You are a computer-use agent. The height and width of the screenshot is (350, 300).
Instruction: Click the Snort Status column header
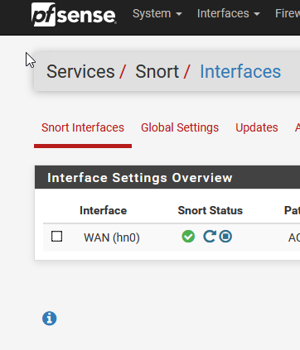[x=210, y=210]
